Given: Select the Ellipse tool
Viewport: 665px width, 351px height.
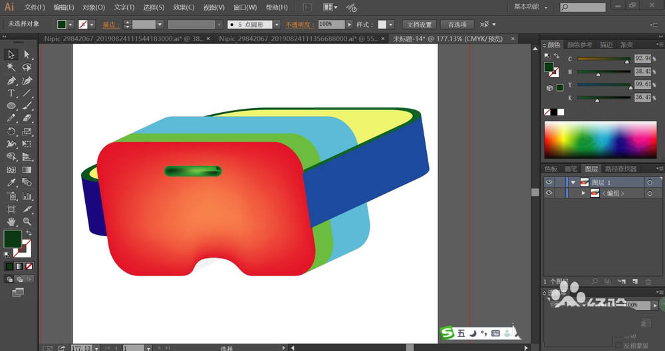Looking at the screenshot, I should (x=11, y=106).
